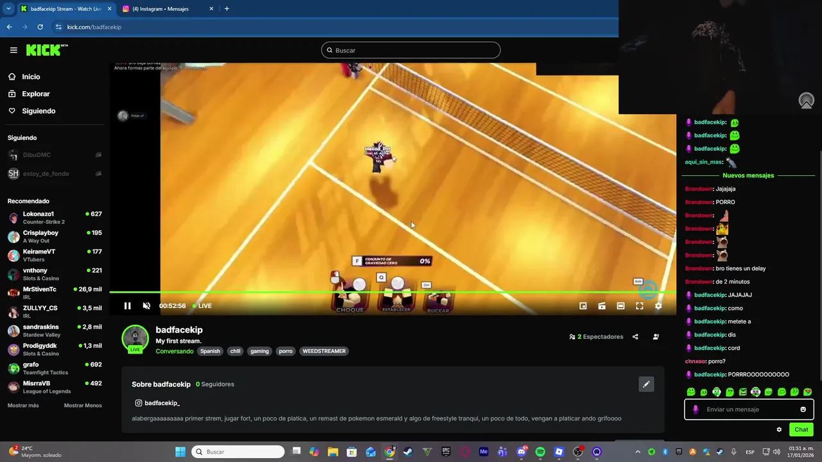Open browser tab search dropdown
Screen dimensions: 822x462
point(8,9)
